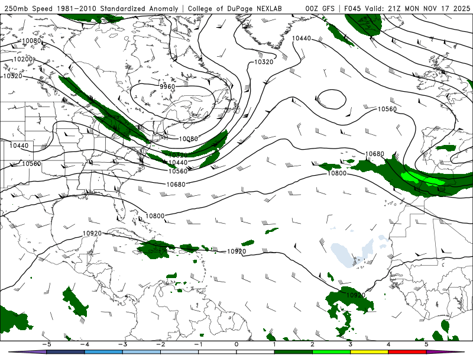Pick the dark navy -5-to--4 colorbar segment

[65, 352]
